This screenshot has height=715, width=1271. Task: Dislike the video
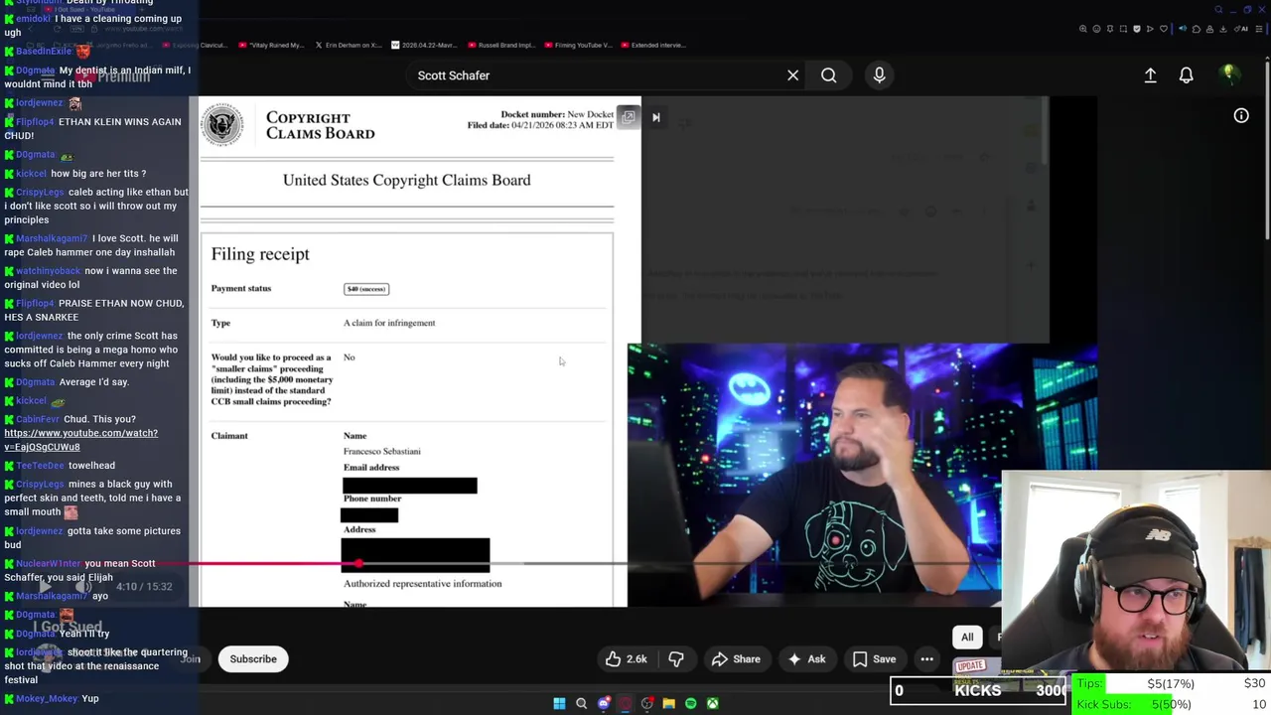point(676,659)
